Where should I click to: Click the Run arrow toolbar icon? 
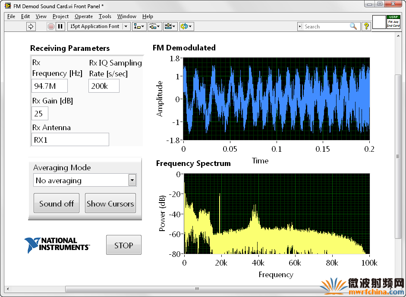click(31, 26)
